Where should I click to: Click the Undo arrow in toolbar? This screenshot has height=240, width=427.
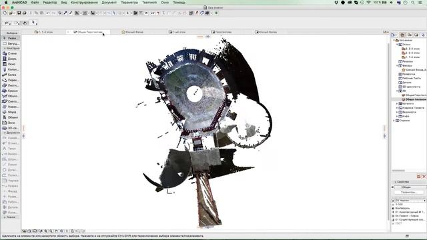(x=47, y=13)
